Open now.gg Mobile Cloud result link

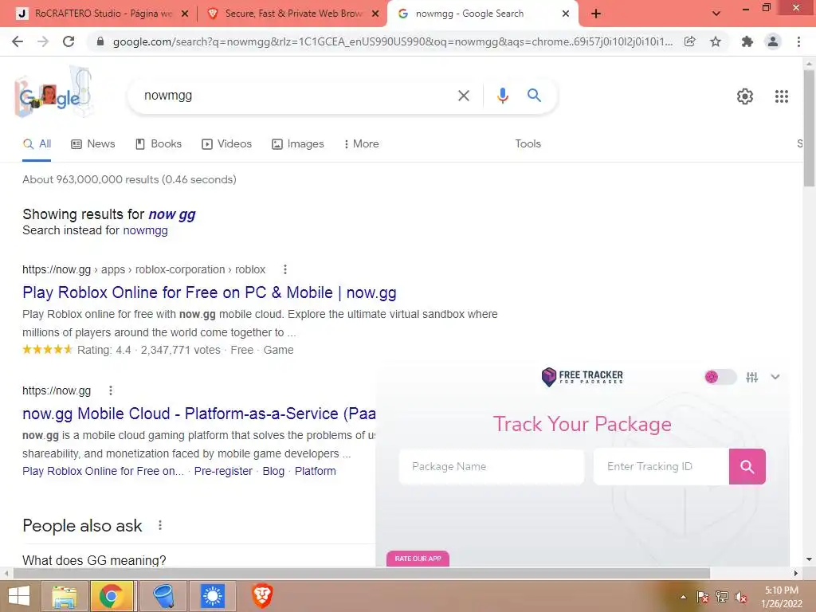198,414
